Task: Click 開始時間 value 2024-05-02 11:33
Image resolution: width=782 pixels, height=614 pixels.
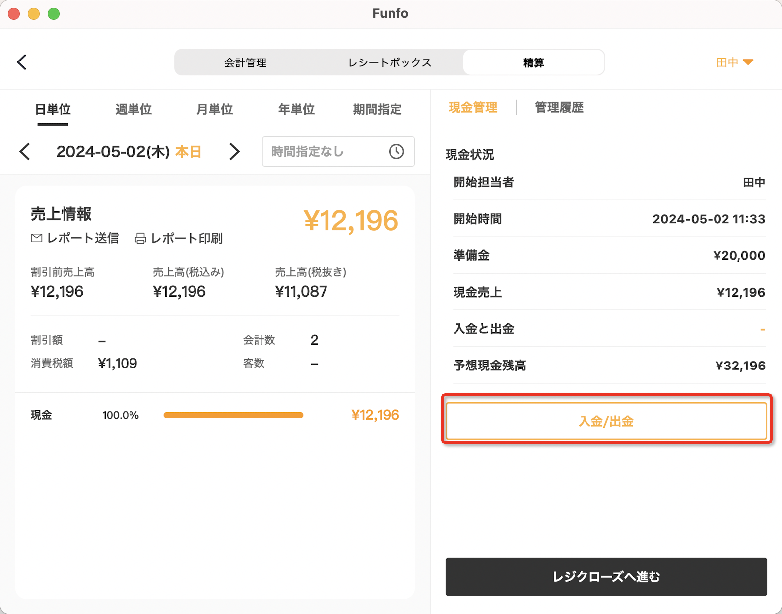Action: coord(709,219)
